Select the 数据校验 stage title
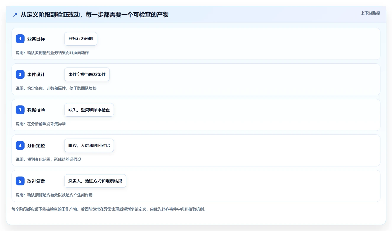 pyautogui.click(x=36, y=110)
